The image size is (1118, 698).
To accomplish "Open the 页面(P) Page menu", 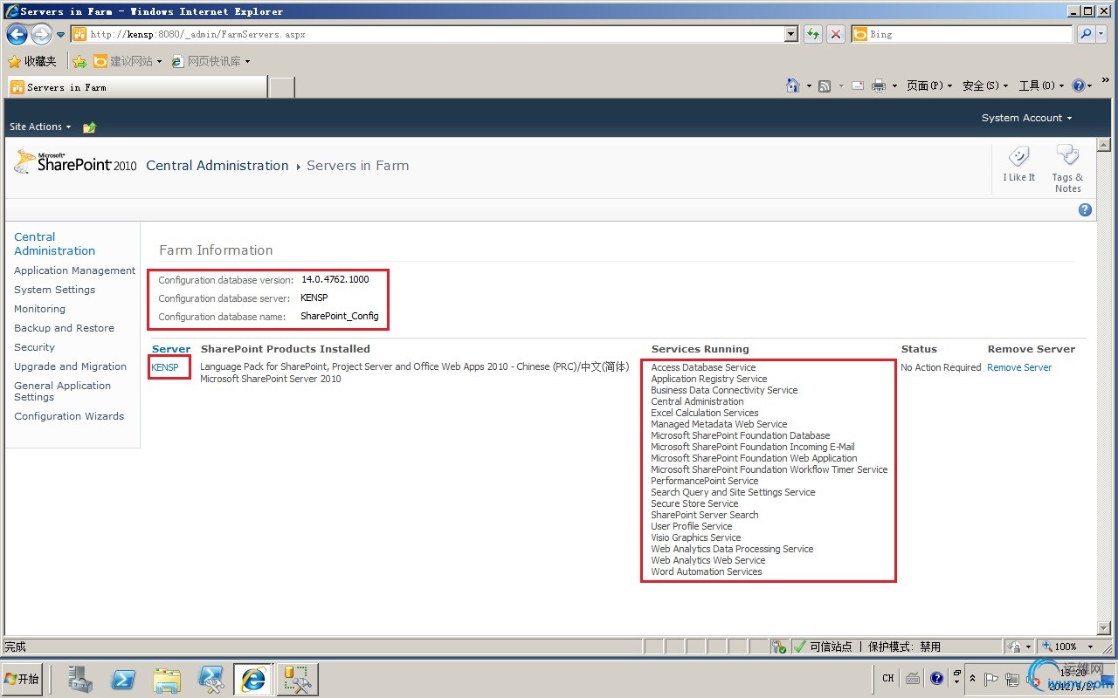I will [929, 86].
